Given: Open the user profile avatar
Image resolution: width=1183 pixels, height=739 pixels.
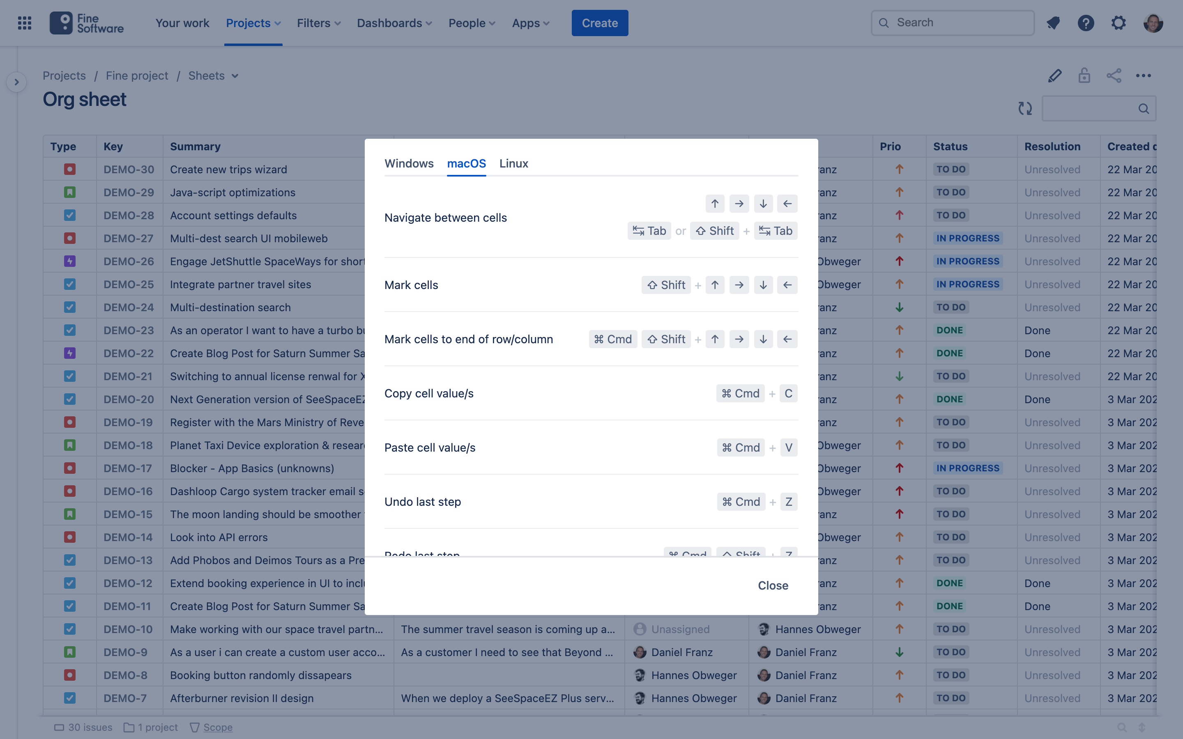Looking at the screenshot, I should point(1153,23).
